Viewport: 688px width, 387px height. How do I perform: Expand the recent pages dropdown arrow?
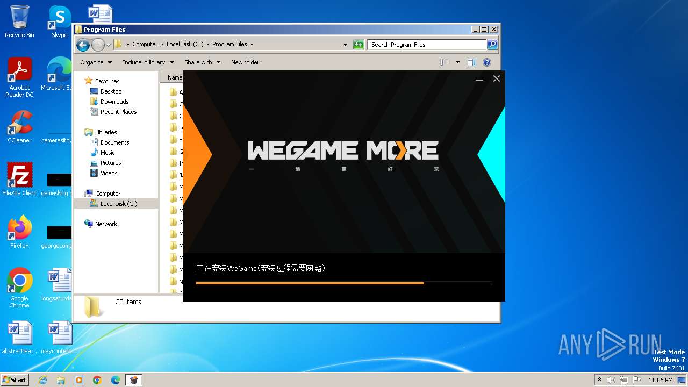pos(109,45)
